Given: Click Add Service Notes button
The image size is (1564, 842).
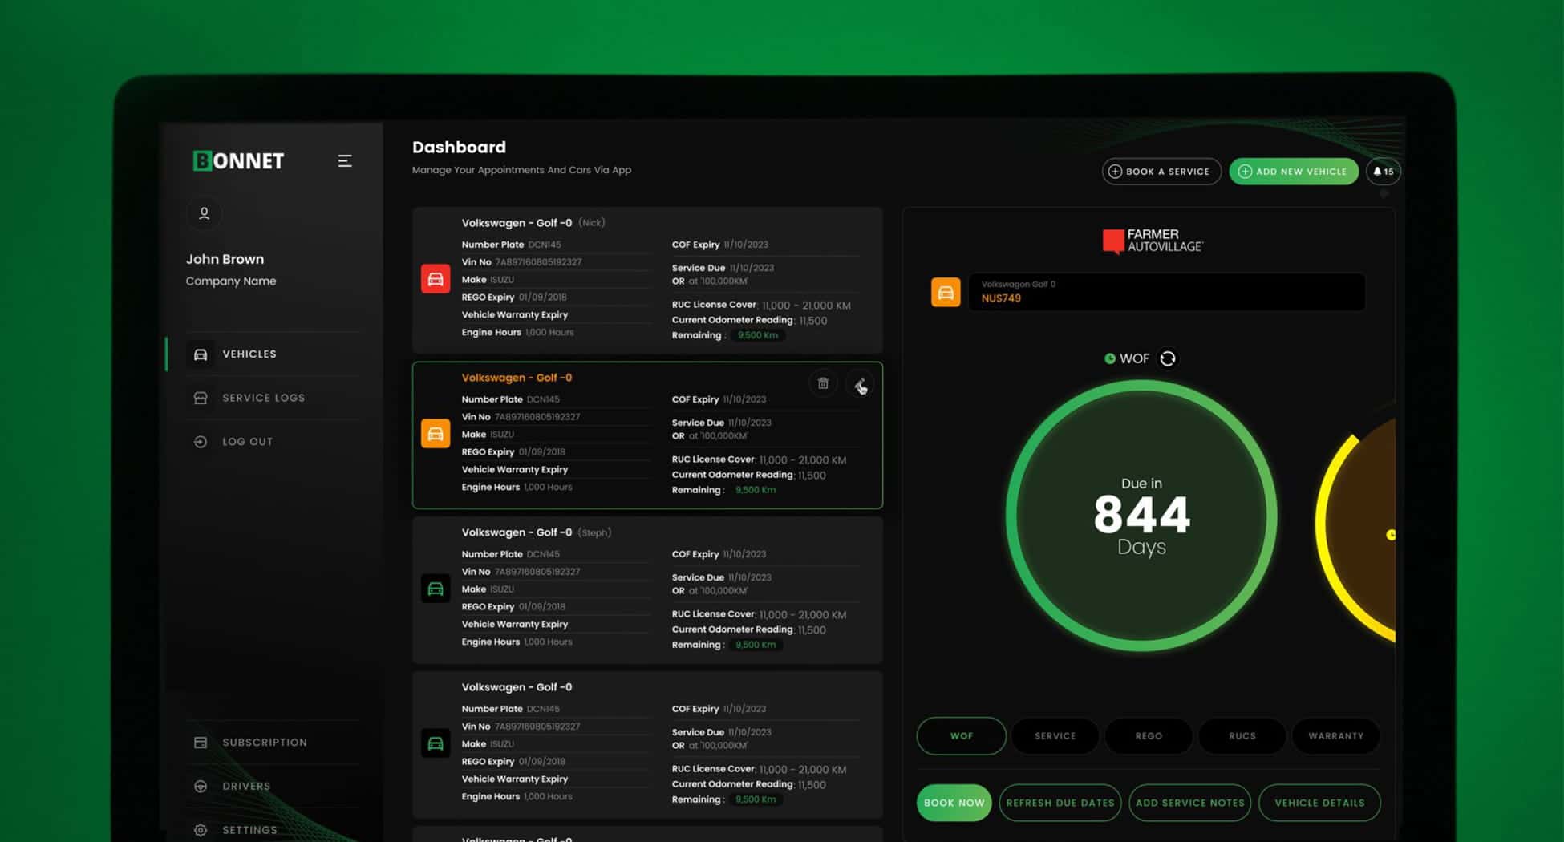Looking at the screenshot, I should 1190,803.
